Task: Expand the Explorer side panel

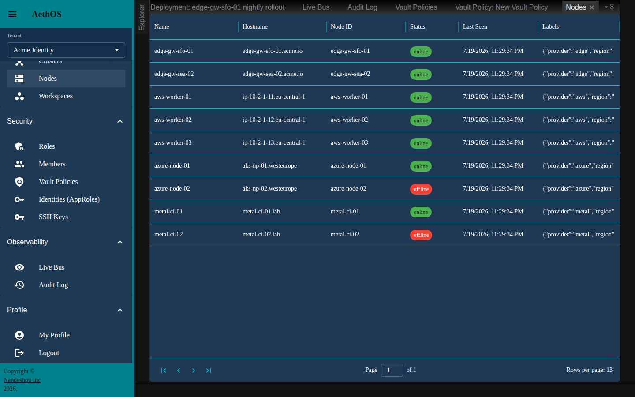Action: click(x=142, y=18)
